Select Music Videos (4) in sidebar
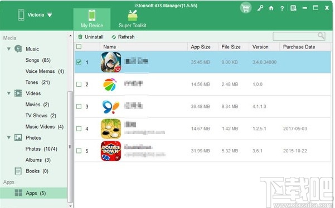335x208 pixels. (45, 127)
